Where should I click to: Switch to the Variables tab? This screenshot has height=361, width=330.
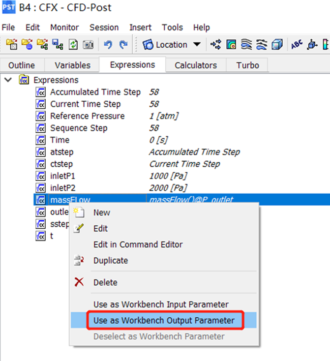pyautogui.click(x=72, y=65)
